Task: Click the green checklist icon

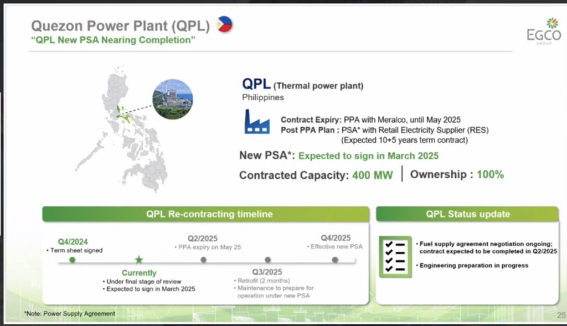Action: point(395,257)
